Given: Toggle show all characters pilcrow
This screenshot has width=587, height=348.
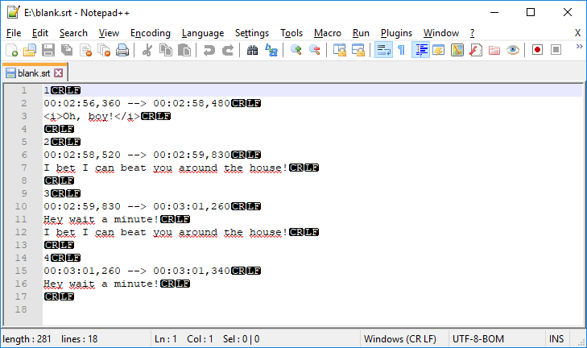Looking at the screenshot, I should click(x=401, y=50).
